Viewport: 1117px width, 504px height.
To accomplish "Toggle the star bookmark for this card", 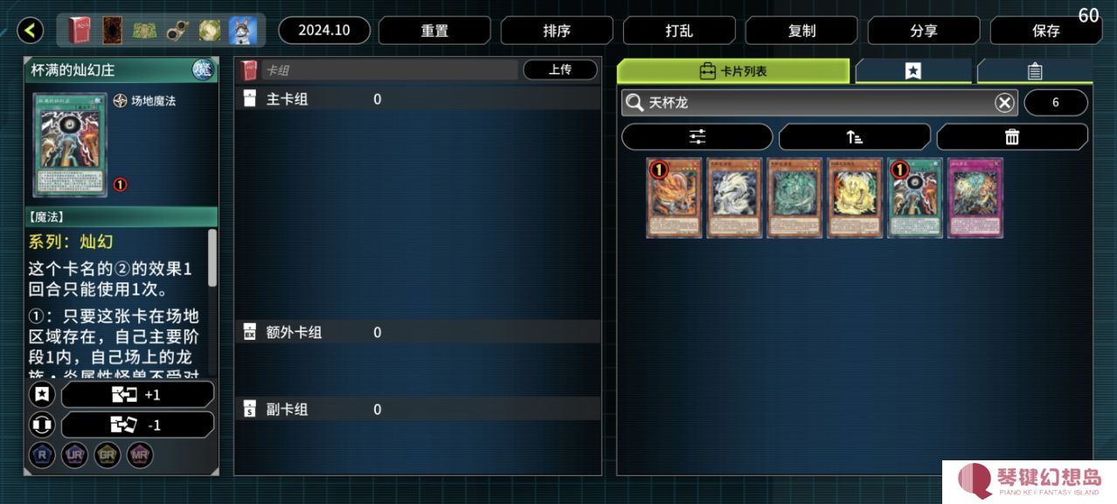I will pyautogui.click(x=42, y=395).
